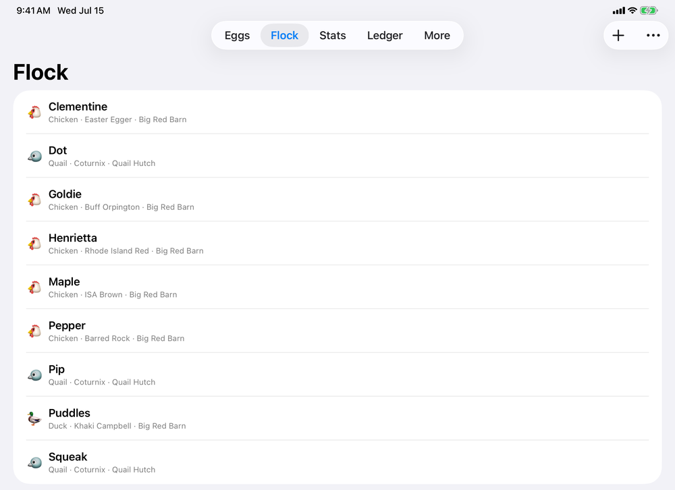Open the More tab

pyautogui.click(x=437, y=35)
